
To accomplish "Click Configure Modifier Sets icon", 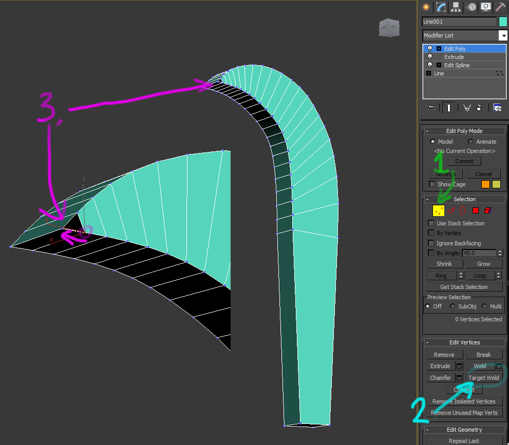I will (x=497, y=107).
